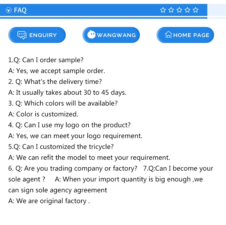The height and width of the screenshot is (225, 226).
Task: Click the light blue block right of header
Action: pyautogui.click(x=217, y=10)
